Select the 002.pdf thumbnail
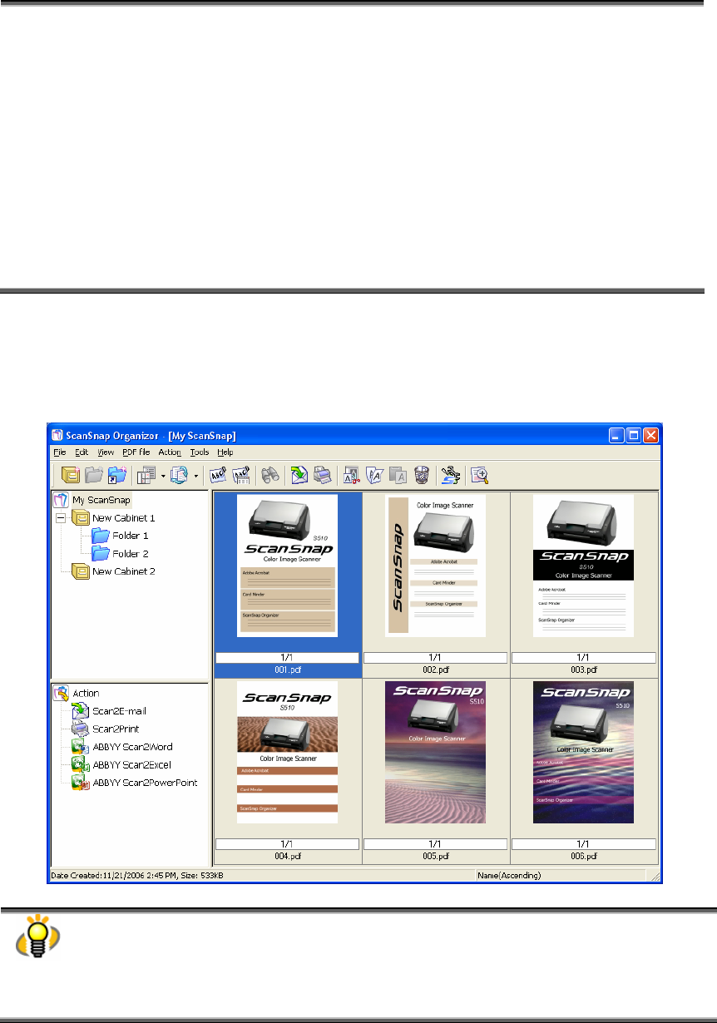 pos(436,566)
